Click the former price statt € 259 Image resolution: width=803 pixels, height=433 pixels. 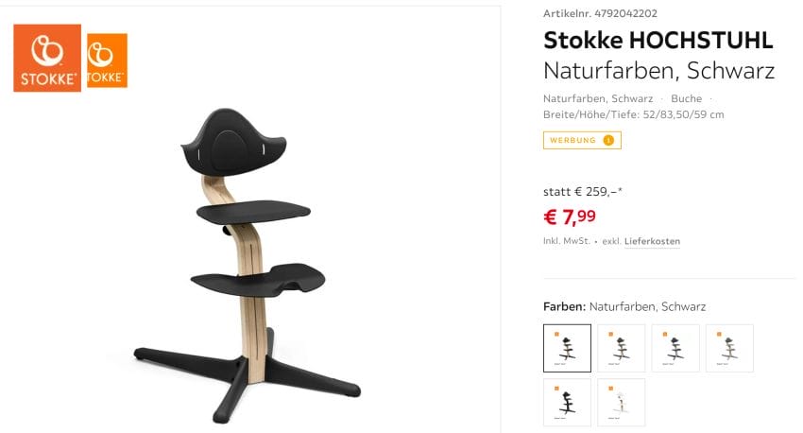pos(582,191)
